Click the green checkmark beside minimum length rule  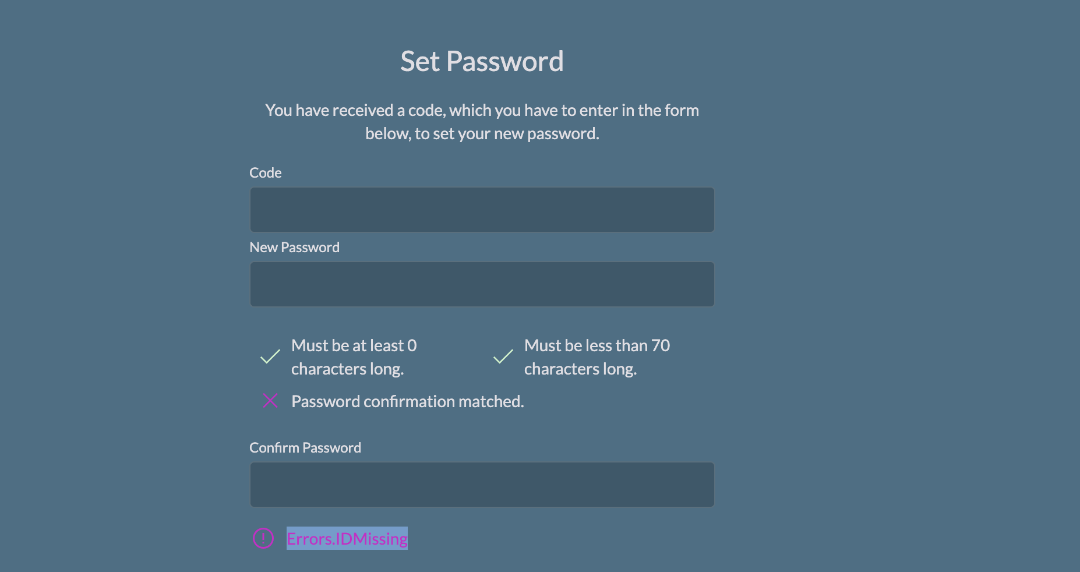270,357
